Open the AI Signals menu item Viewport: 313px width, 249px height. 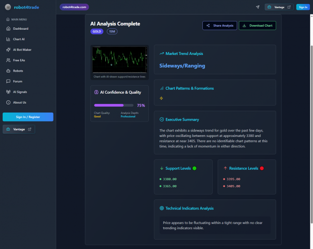point(20,92)
